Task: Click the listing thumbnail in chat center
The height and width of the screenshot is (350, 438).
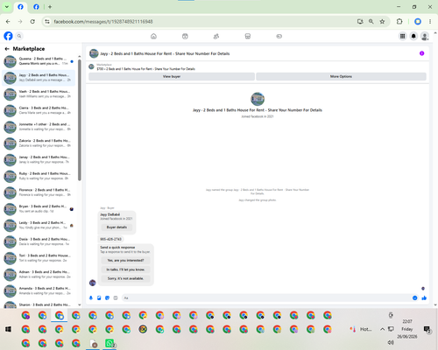Action: (x=258, y=99)
